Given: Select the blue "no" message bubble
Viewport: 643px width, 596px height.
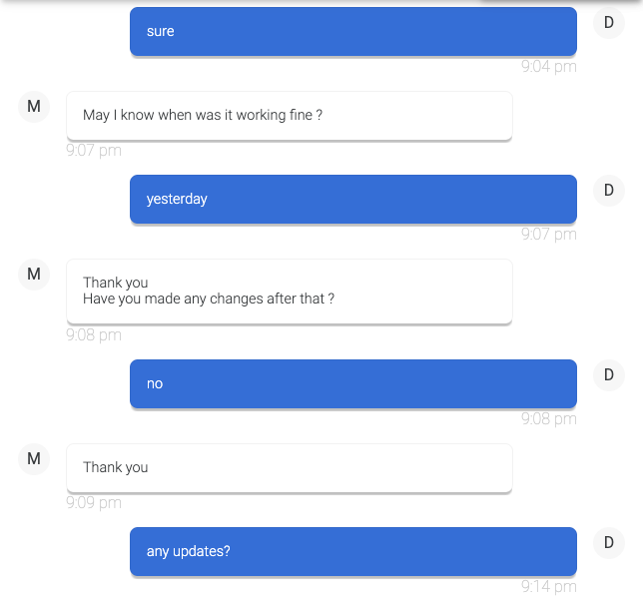Looking at the screenshot, I should (x=352, y=383).
